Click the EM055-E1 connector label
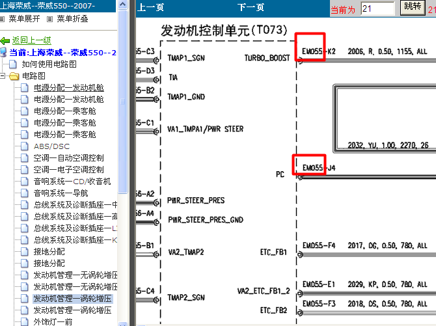The image size is (436, 326). pos(319,284)
